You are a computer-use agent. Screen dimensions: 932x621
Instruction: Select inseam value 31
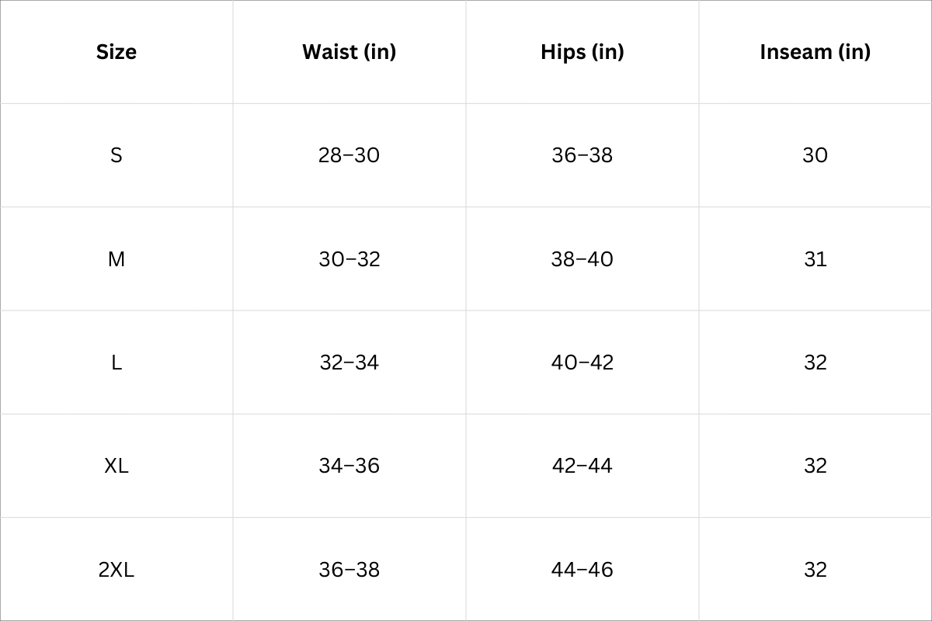point(815,258)
